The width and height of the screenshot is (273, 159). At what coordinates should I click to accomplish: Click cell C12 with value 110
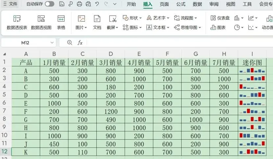point(82,152)
